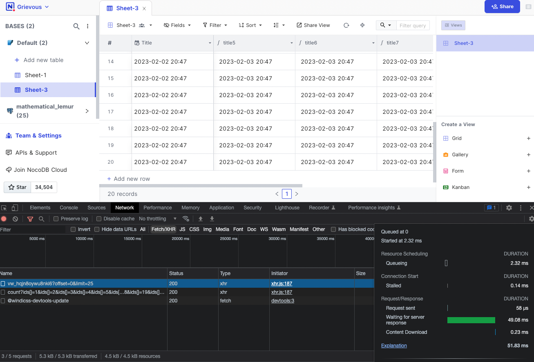
Task: Click the Import HAR upload arrow icon
Action: (x=201, y=219)
